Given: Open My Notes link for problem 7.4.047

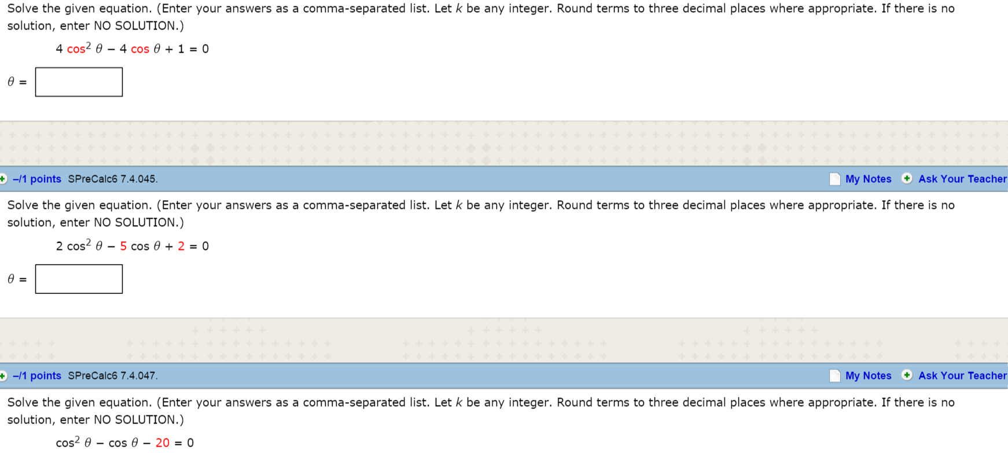Looking at the screenshot, I should 868,375.
